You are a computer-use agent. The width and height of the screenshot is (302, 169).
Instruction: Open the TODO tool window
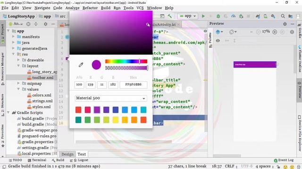15,160
